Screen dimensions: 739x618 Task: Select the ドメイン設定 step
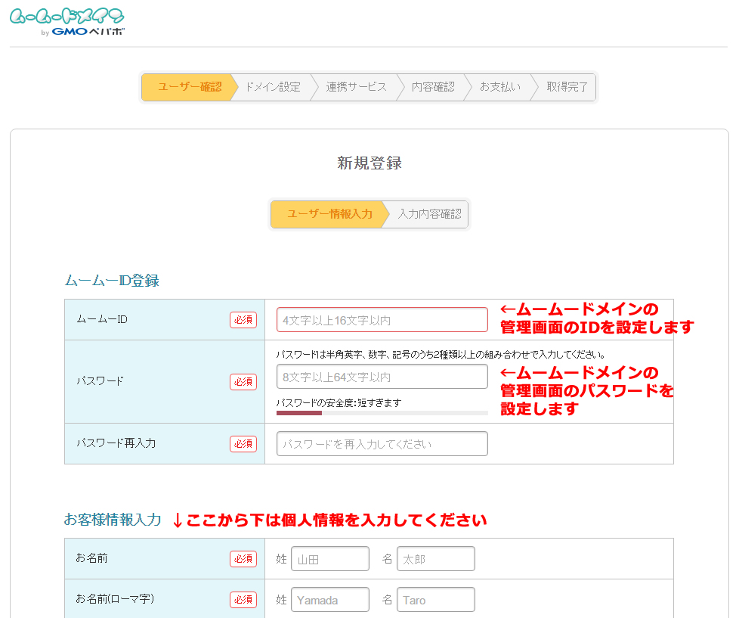click(273, 87)
